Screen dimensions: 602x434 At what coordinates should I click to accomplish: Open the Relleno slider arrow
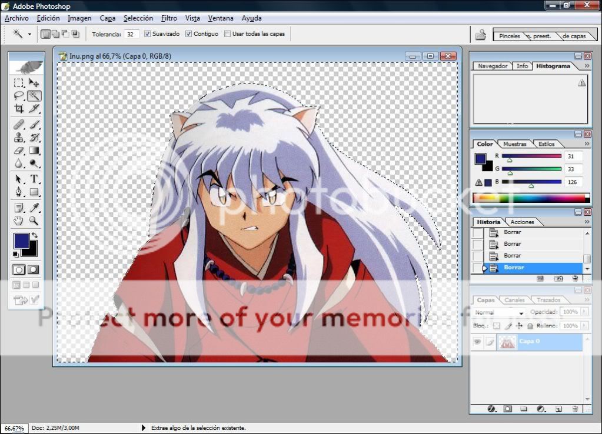584,326
